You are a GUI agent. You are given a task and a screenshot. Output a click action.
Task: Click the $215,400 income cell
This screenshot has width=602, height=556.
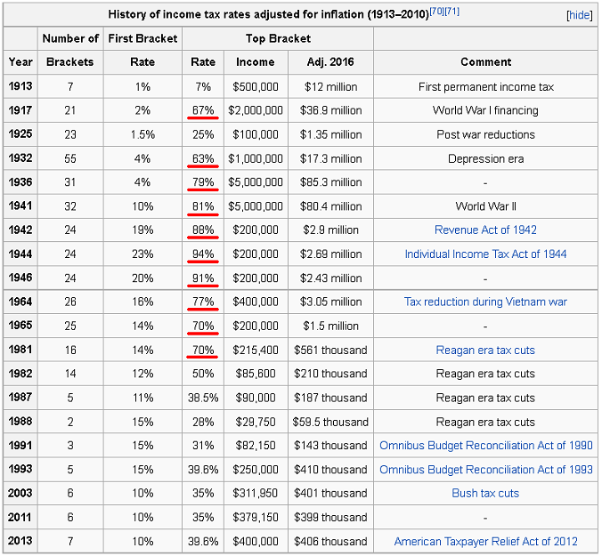(x=256, y=350)
